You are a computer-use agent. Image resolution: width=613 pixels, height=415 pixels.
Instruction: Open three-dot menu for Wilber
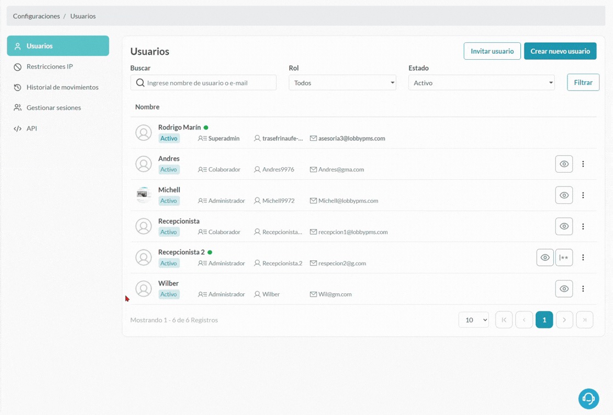pyautogui.click(x=583, y=289)
